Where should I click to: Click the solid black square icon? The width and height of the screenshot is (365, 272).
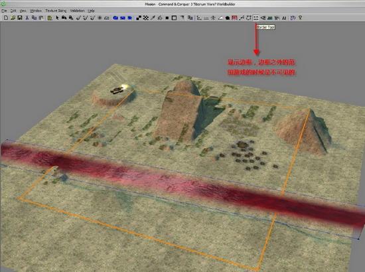167,18
